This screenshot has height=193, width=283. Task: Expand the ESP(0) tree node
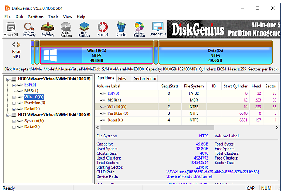coord(14,85)
